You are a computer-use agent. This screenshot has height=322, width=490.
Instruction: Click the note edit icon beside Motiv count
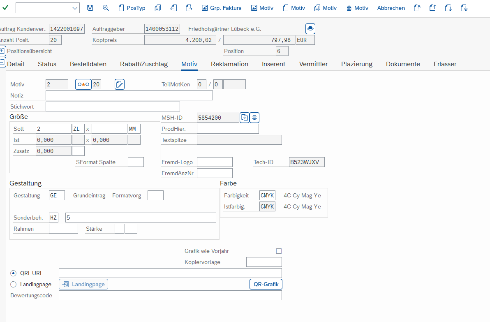[x=120, y=84]
